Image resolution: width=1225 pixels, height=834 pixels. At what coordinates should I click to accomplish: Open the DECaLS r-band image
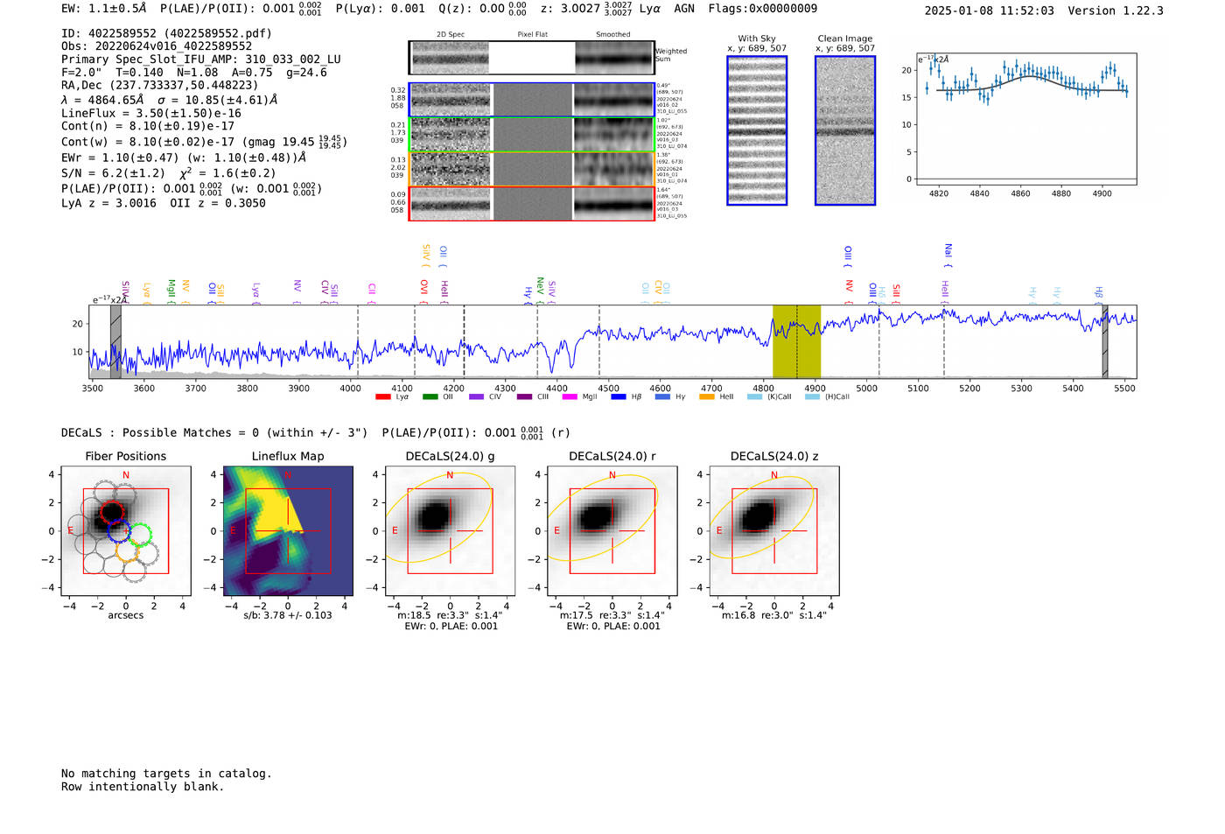click(612, 531)
